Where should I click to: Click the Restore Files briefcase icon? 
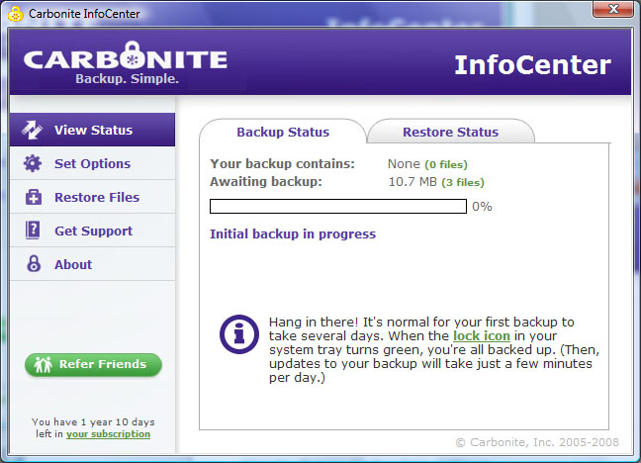coord(33,197)
